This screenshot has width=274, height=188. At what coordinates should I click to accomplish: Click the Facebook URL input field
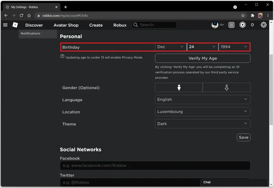tap(155, 166)
